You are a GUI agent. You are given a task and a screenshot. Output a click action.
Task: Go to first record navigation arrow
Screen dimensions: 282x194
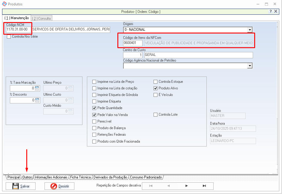[x=151, y=186]
